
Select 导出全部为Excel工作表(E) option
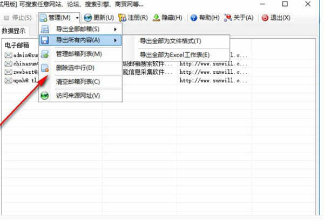(174, 55)
